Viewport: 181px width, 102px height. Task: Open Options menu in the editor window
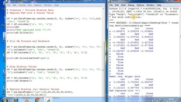click(x=38, y=5)
